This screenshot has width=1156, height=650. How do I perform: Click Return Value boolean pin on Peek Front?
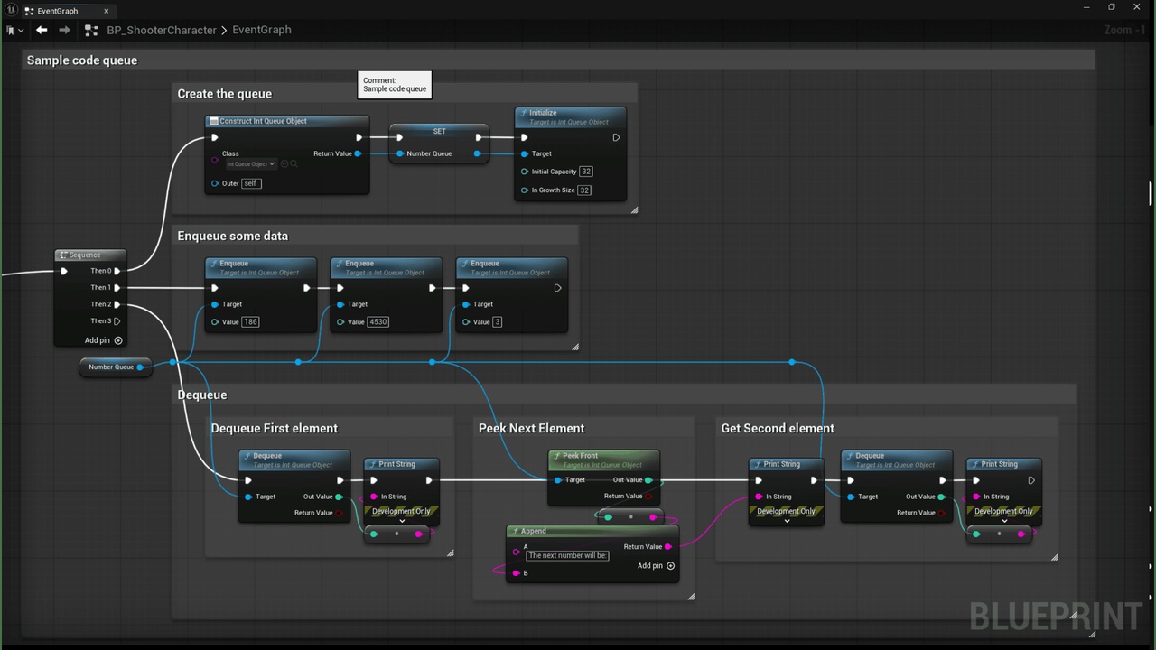click(649, 496)
